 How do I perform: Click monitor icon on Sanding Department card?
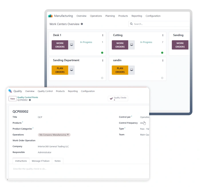pos(72,70)
